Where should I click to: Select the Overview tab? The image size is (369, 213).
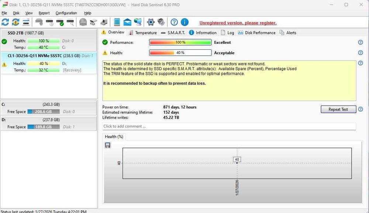tap(113, 32)
